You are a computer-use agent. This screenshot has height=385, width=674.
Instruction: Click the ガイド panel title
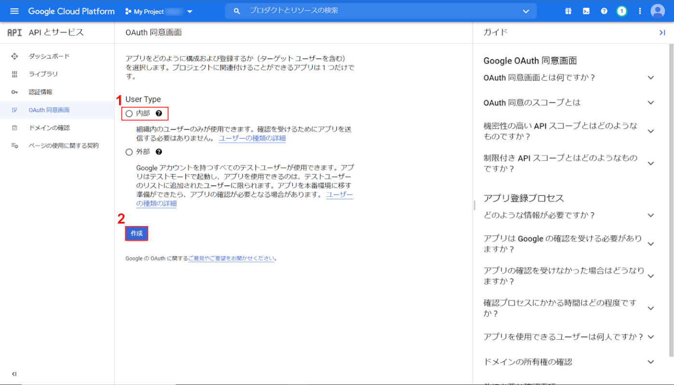coord(496,32)
